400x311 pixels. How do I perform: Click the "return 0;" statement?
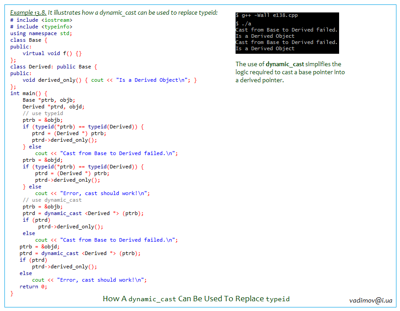(x=33, y=287)
